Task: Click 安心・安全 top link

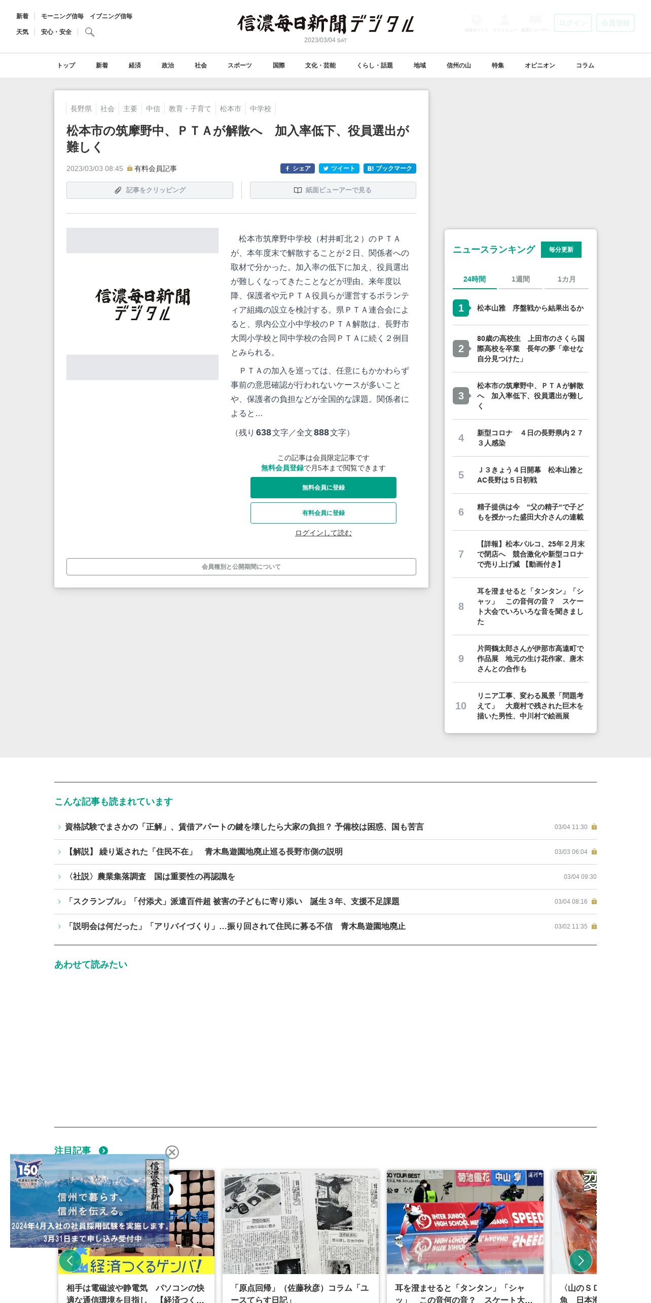Action: tap(56, 32)
